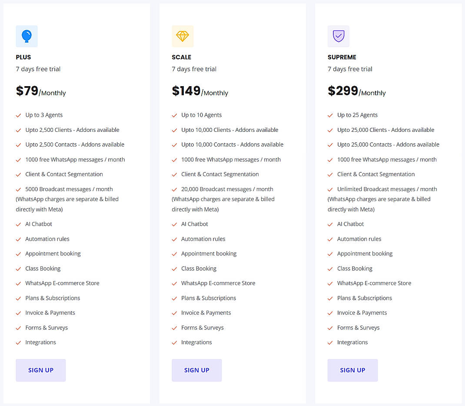Click the checkmark beside Forms & Surveys on Plus
Screen dimensions: 465x406
[x=18, y=328]
